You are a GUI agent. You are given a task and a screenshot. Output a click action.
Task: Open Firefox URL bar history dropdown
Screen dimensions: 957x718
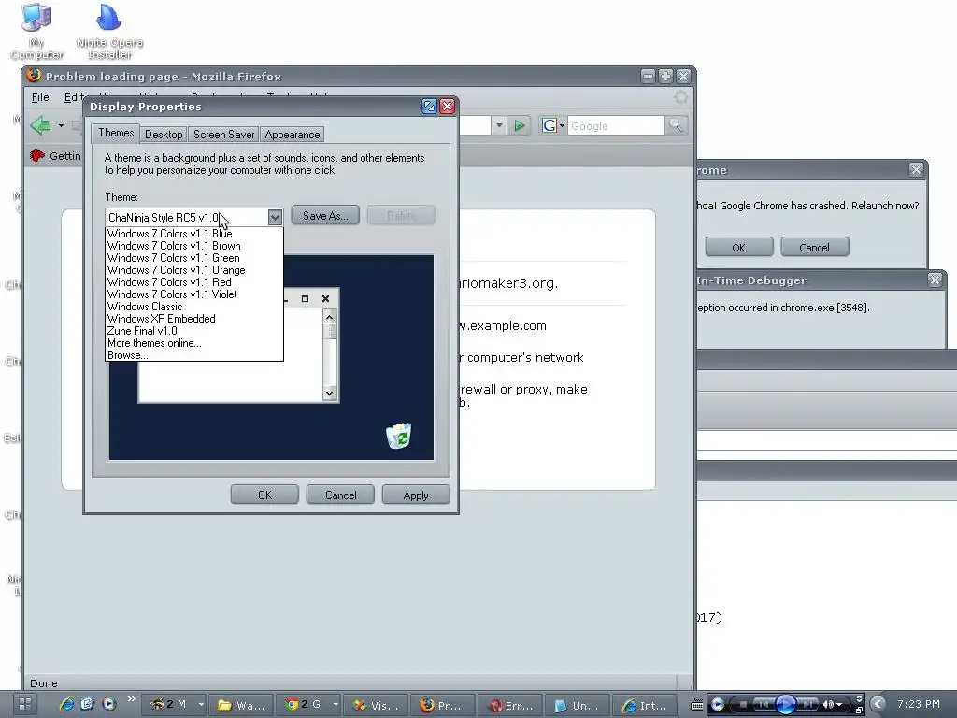pyautogui.click(x=499, y=126)
